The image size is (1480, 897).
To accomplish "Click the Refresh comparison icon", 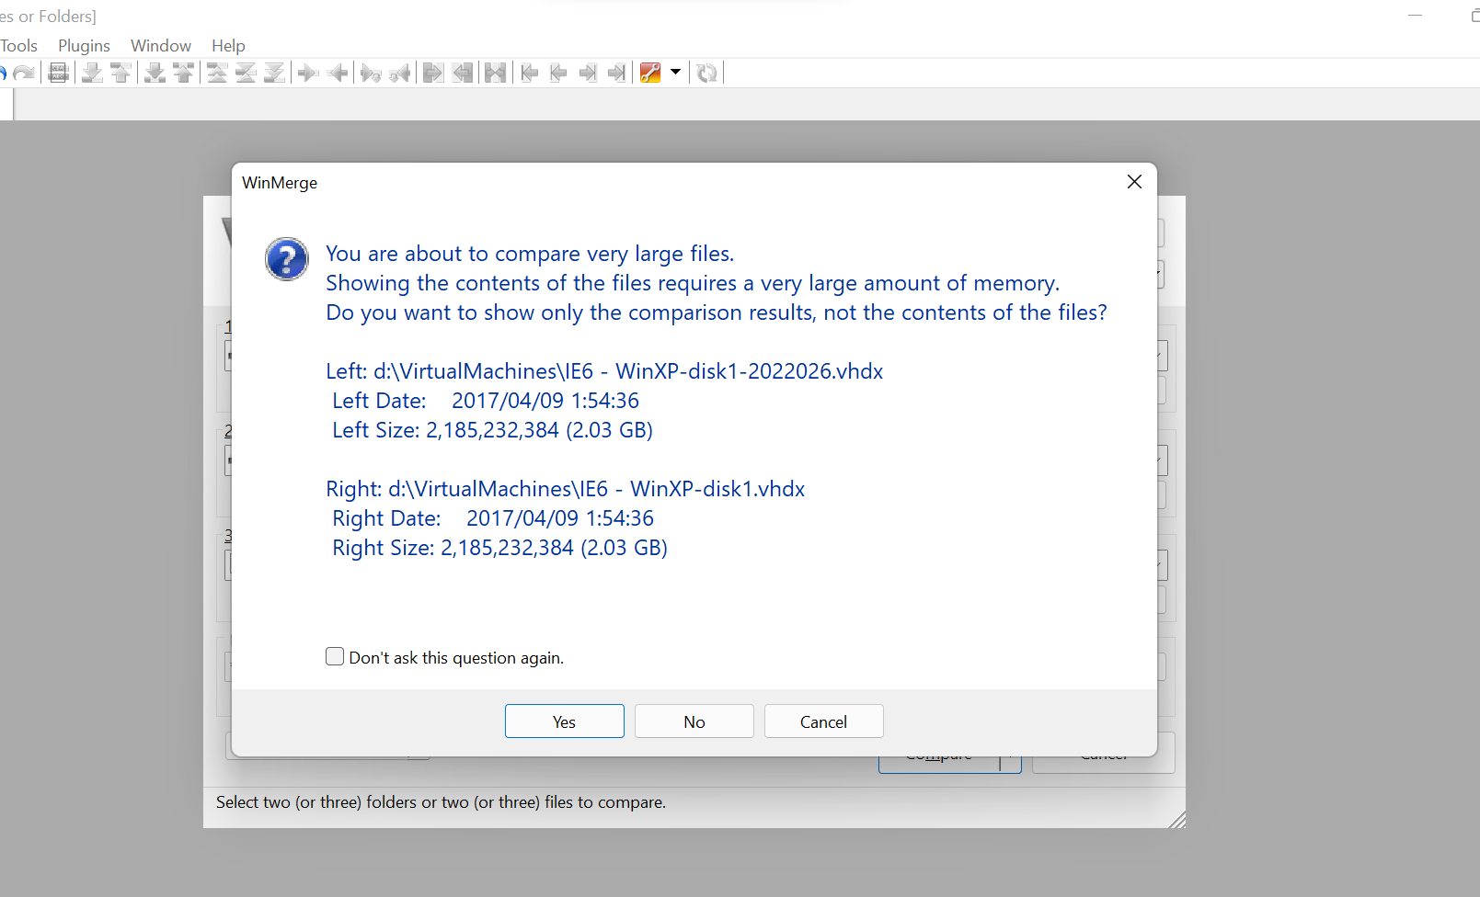I will click(x=706, y=73).
